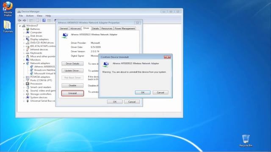
Task: Select the Atheros AR5005GS tree entry text
Action: tap(44, 67)
